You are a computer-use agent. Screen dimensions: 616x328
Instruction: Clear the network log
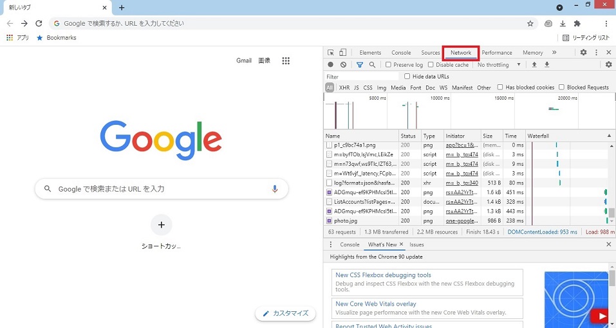point(343,65)
